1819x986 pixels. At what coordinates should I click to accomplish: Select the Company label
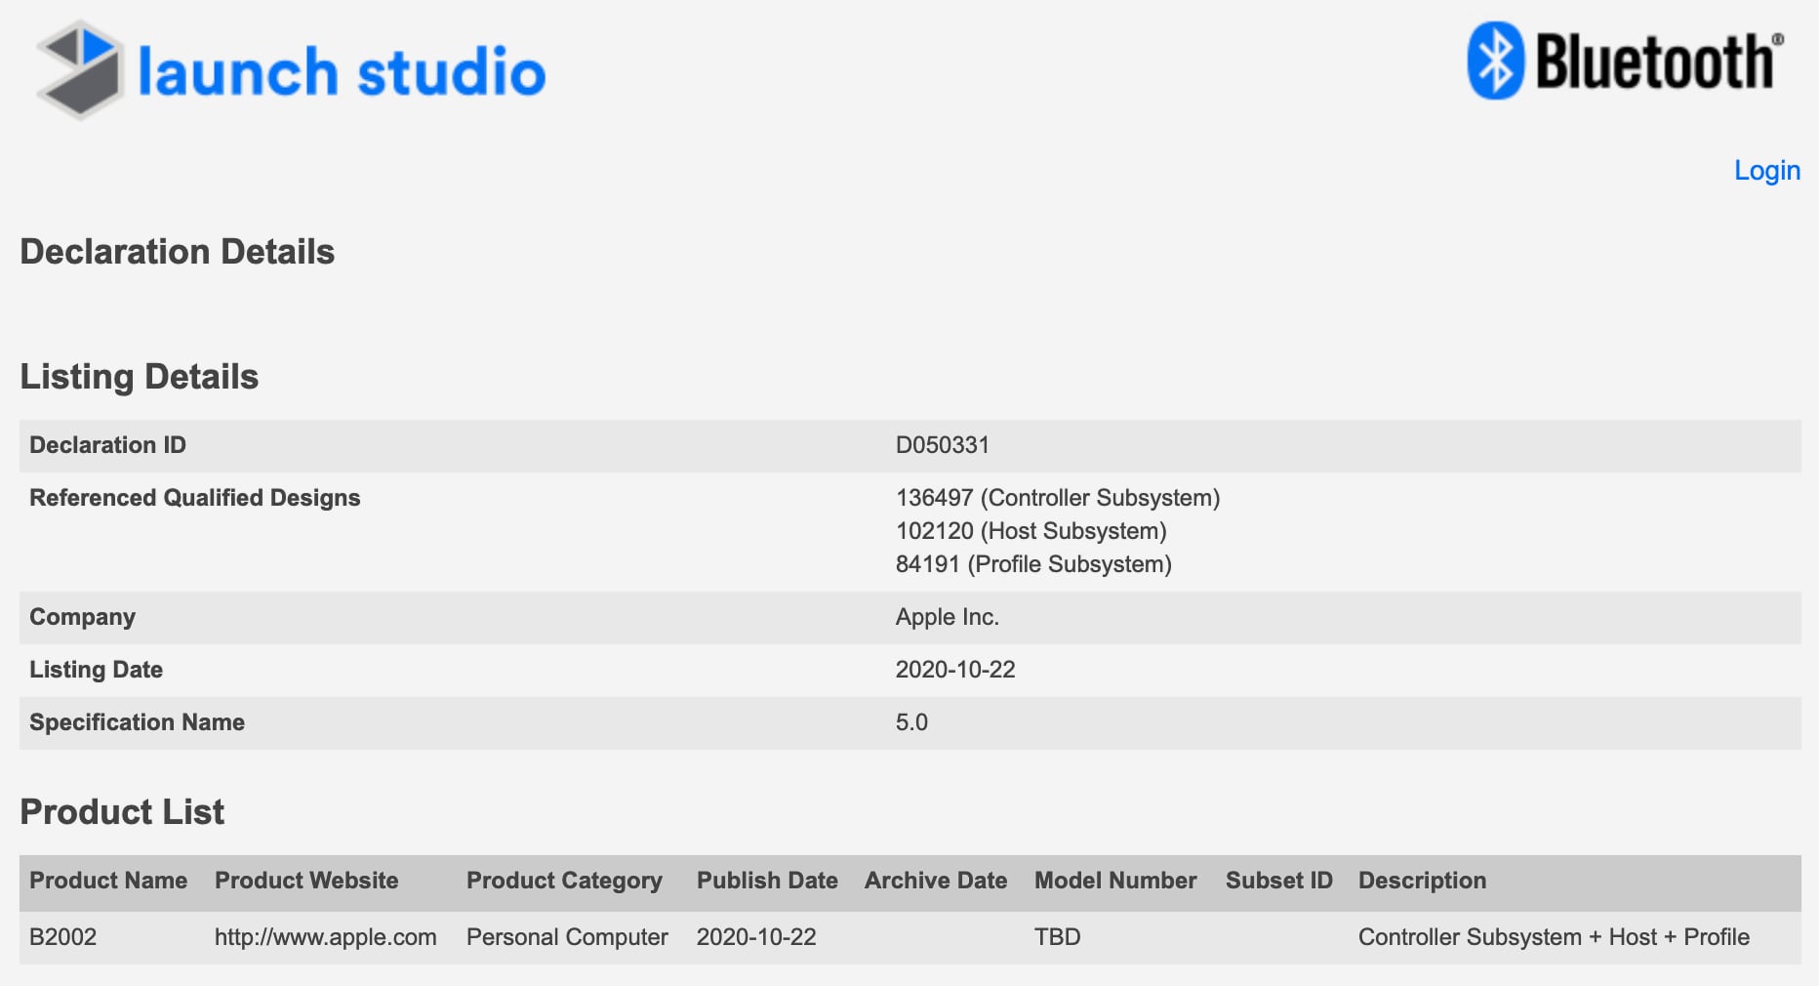[83, 617]
